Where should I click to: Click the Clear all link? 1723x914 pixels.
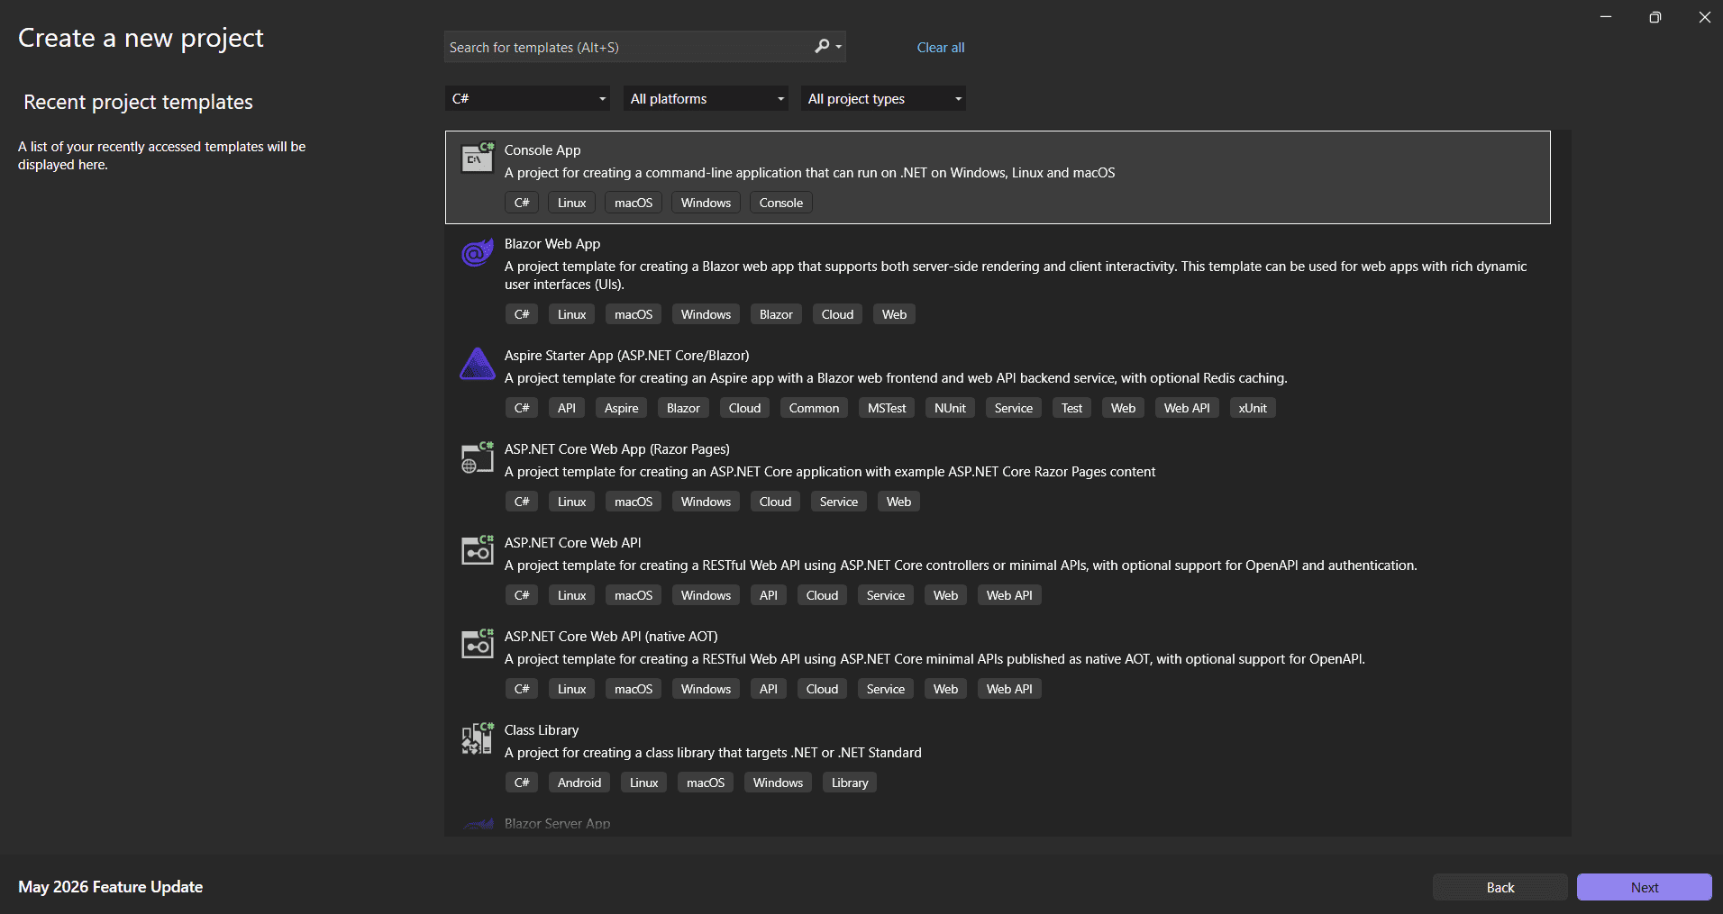click(x=941, y=48)
